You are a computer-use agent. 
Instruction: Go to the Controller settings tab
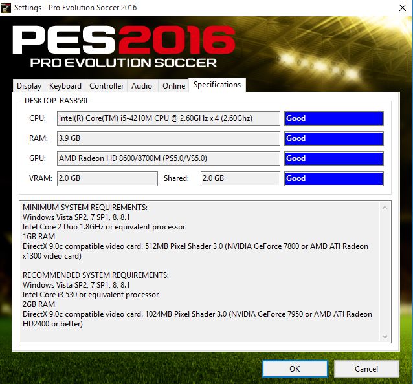tap(106, 86)
